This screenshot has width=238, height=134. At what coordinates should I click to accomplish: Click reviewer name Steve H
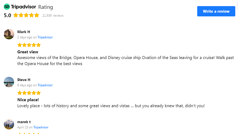pos(24,80)
